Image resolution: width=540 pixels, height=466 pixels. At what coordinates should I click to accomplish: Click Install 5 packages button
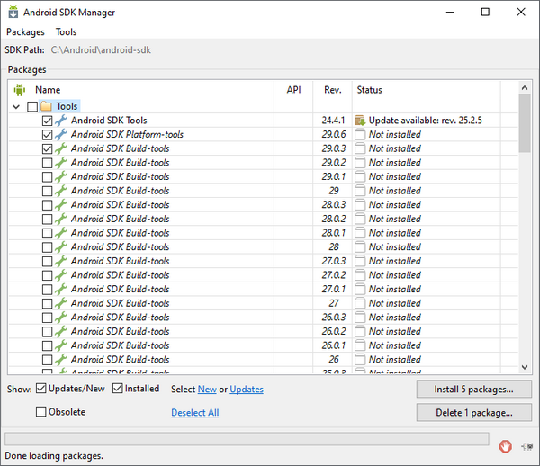(x=474, y=389)
